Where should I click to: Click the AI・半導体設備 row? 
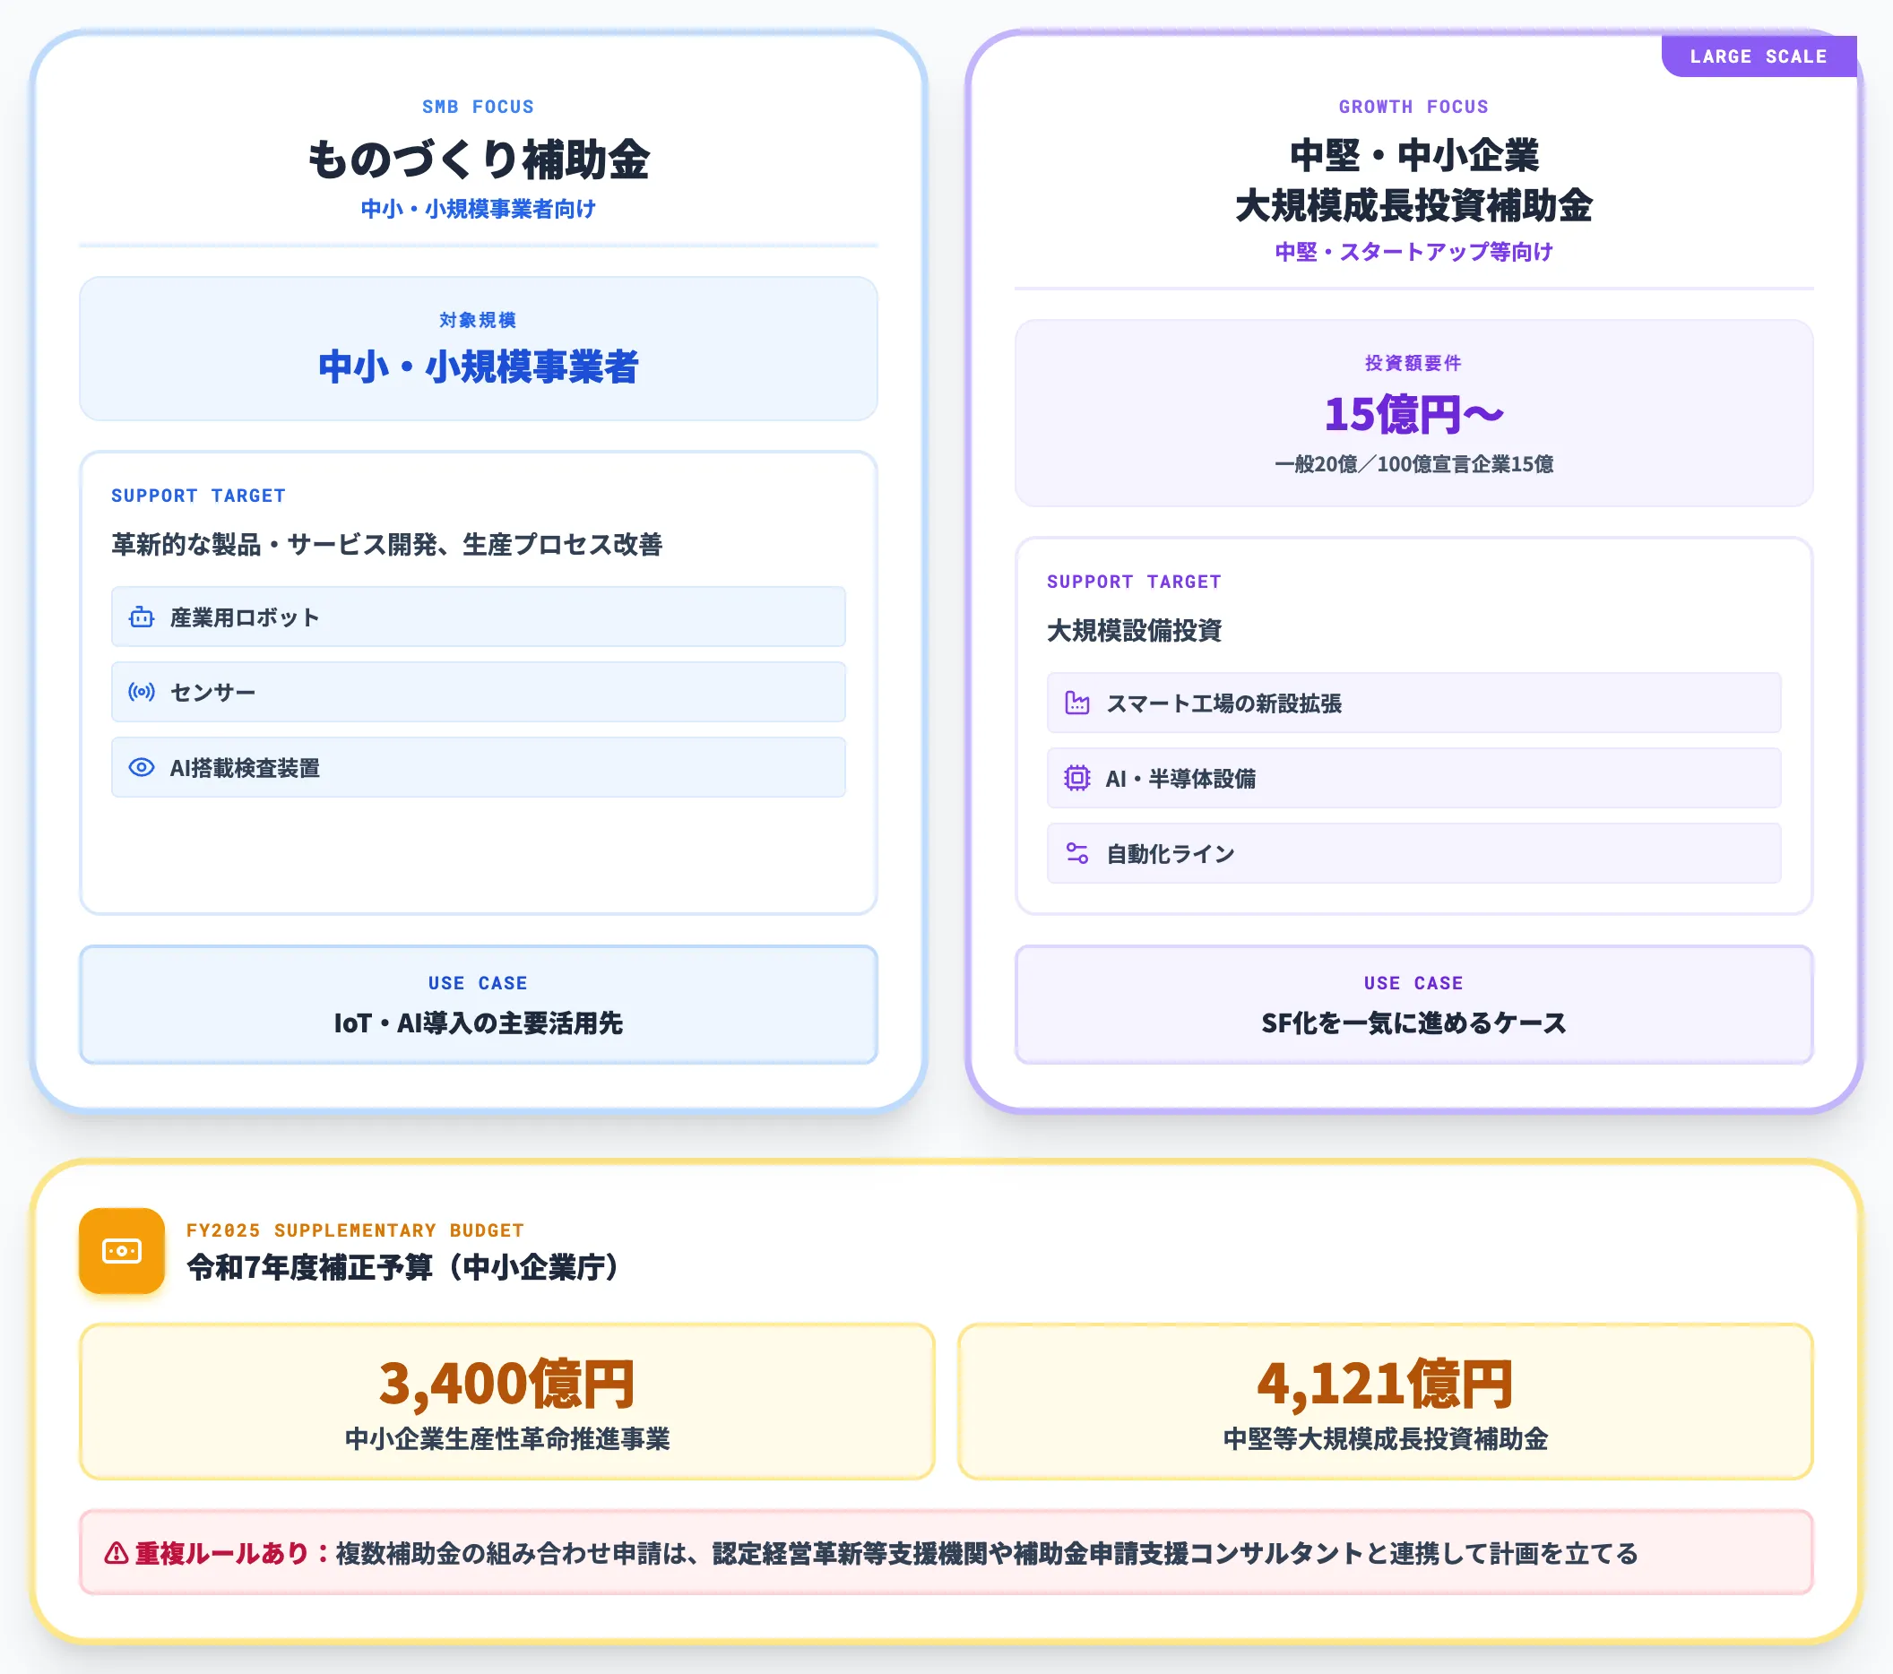[1413, 779]
